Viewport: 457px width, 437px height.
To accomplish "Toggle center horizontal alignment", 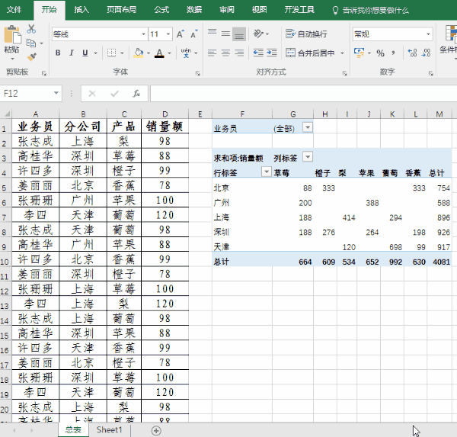I will 225,53.
